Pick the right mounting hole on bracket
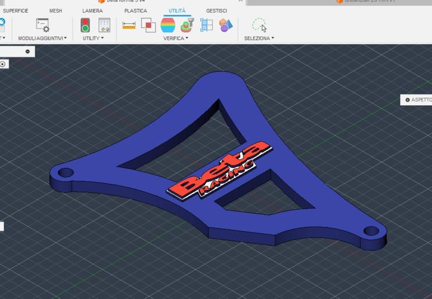Viewport: 432px width, 299px height. tap(371, 230)
